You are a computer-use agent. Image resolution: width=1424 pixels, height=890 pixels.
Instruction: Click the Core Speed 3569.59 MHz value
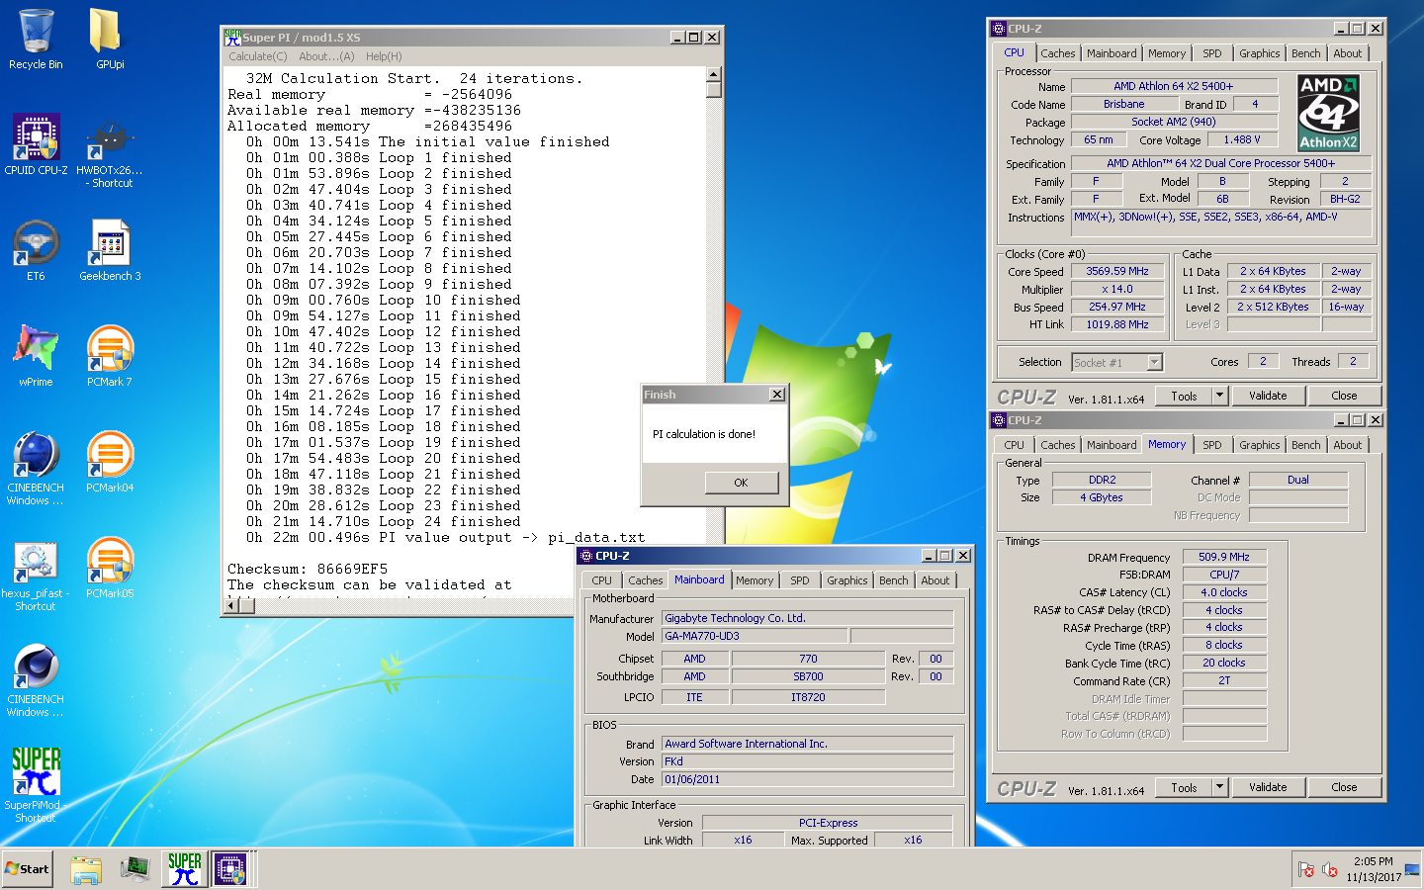coord(1117,271)
